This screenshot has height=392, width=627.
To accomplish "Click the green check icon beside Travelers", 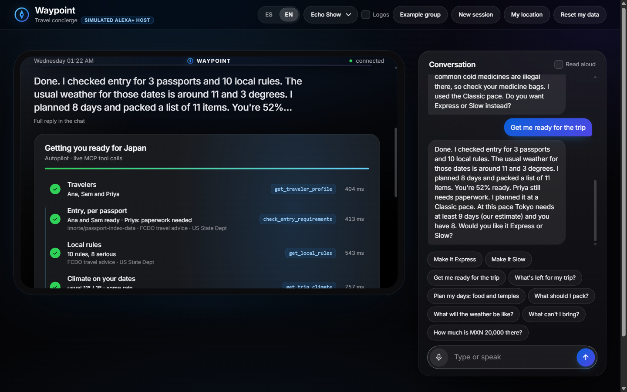I will pyautogui.click(x=55, y=189).
